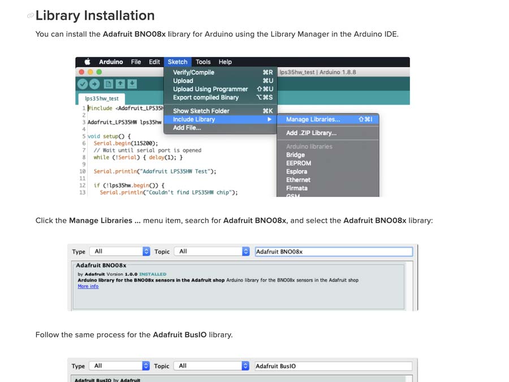Click search field containing Adafruit BusIO
The image size is (509, 382).
(333, 366)
